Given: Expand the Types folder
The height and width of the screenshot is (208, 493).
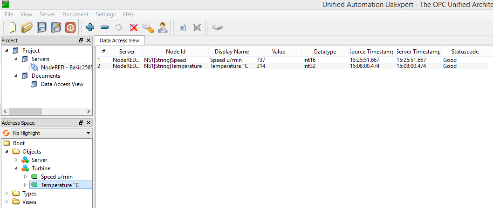Looking at the screenshot, I should (x=7, y=194).
